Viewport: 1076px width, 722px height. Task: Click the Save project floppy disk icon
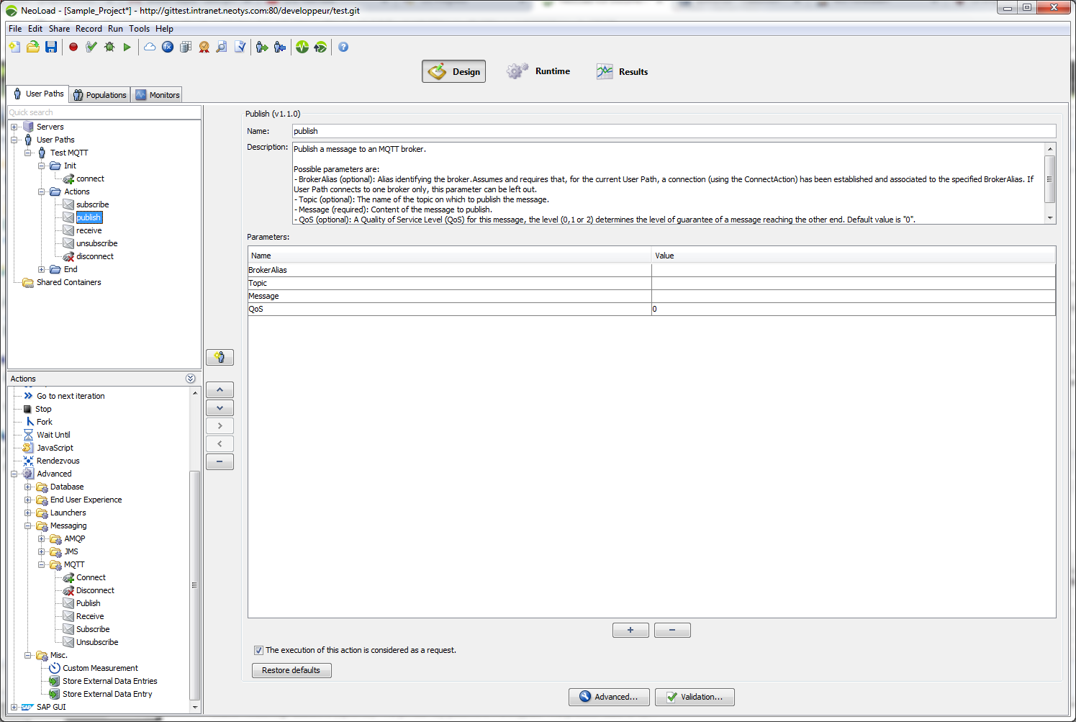[51, 47]
